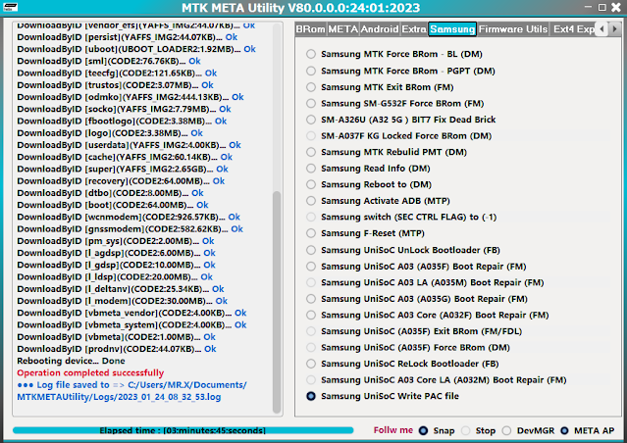Toggle the Snap radio option
This screenshot has width=627, height=443.
pyautogui.click(x=437, y=430)
